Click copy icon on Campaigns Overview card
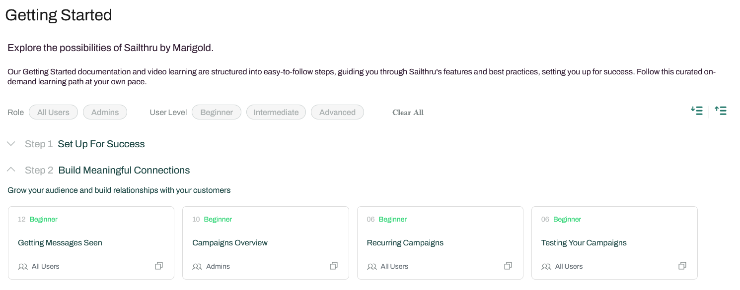 pos(334,266)
